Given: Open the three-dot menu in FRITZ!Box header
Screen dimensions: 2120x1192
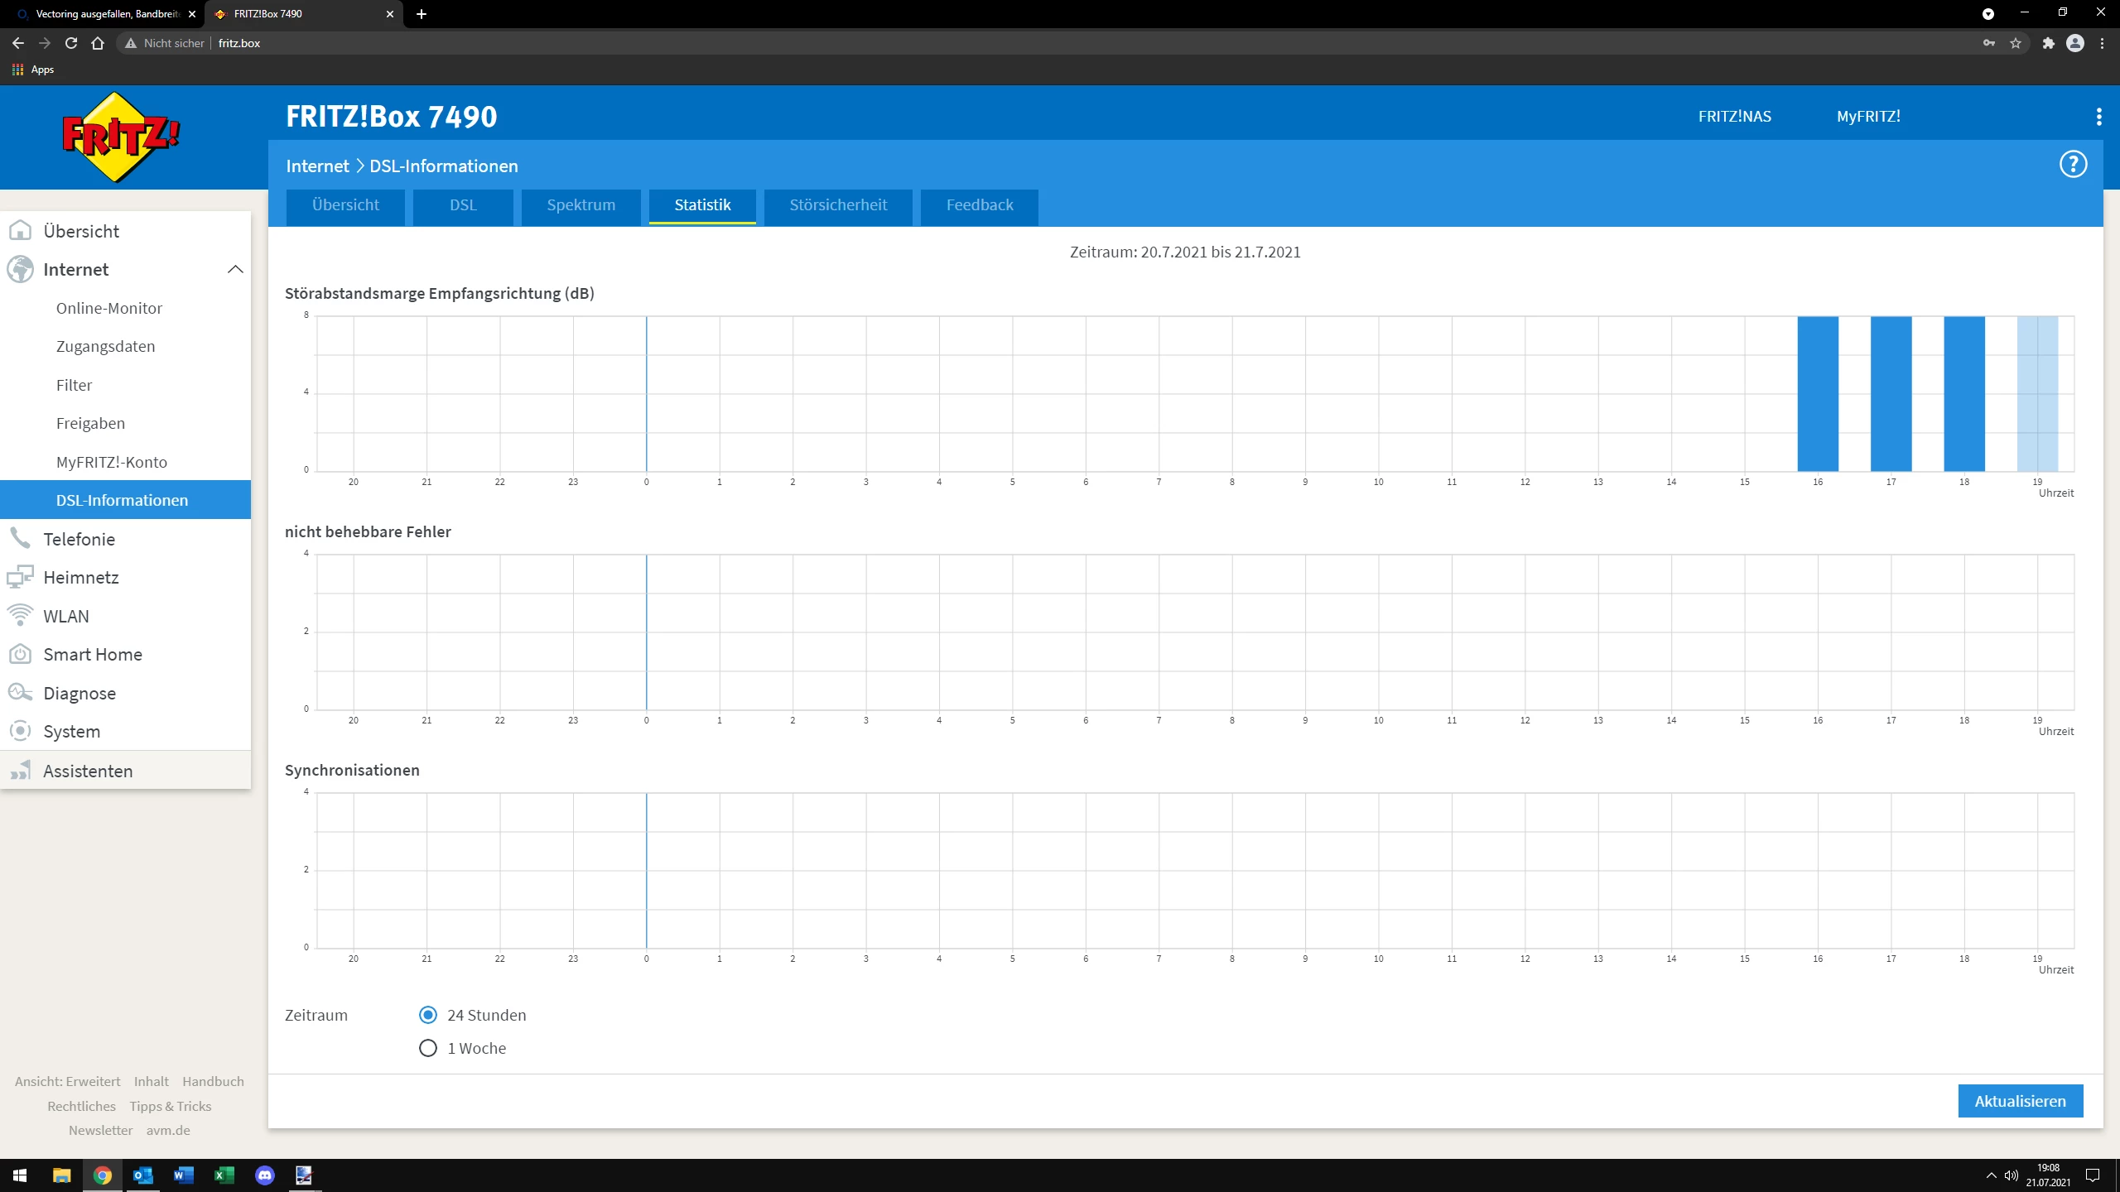Looking at the screenshot, I should click(x=2098, y=117).
